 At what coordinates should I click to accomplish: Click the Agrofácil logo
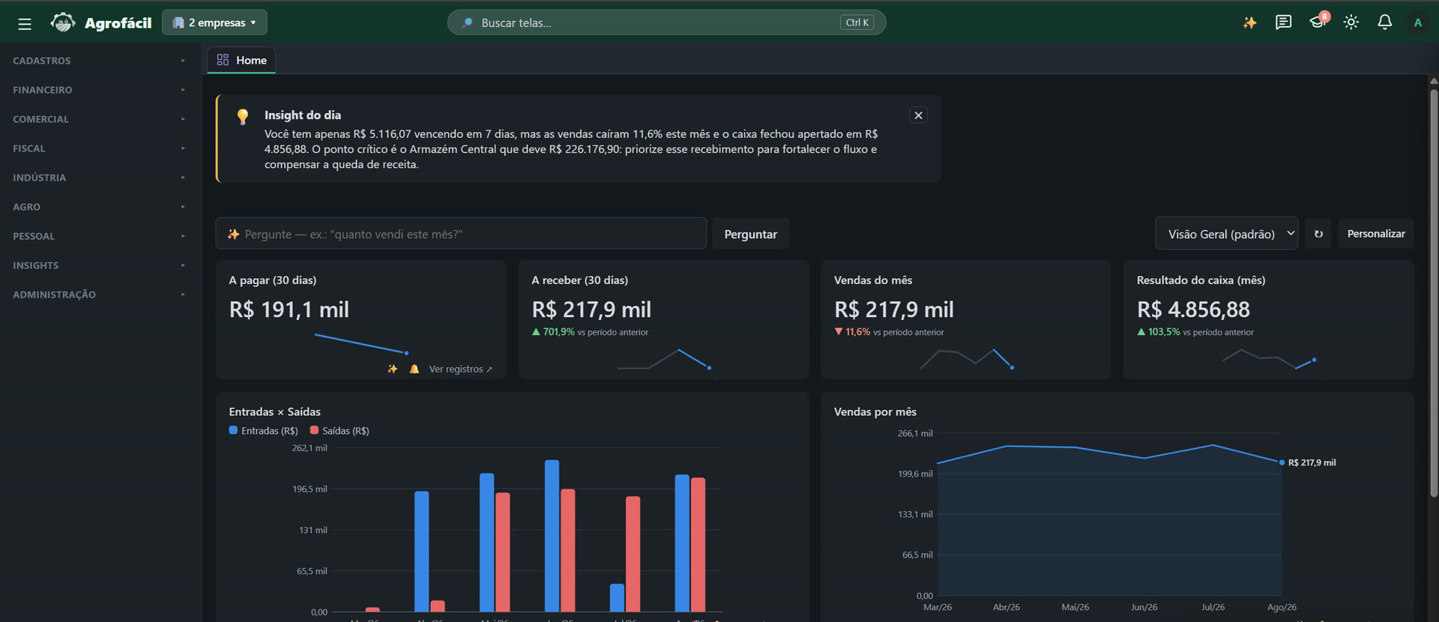[x=101, y=23]
